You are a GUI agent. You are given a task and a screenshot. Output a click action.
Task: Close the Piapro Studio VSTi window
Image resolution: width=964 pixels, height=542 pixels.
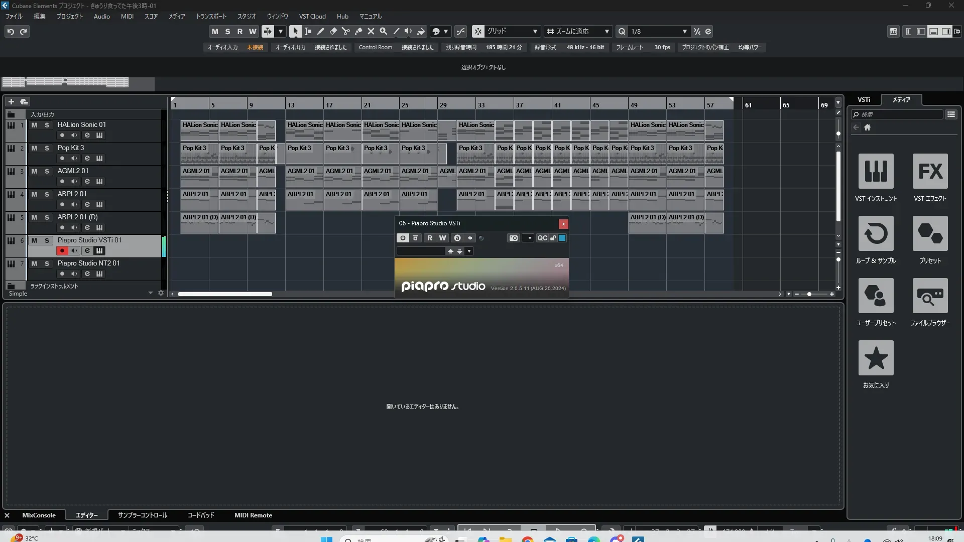tap(563, 224)
